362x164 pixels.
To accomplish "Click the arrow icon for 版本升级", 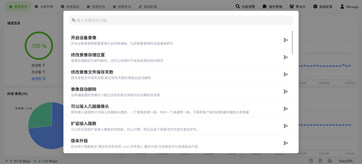I will tap(285, 143).
